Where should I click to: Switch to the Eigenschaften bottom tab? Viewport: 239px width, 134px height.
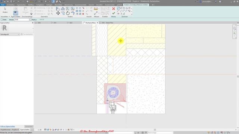[25, 130]
